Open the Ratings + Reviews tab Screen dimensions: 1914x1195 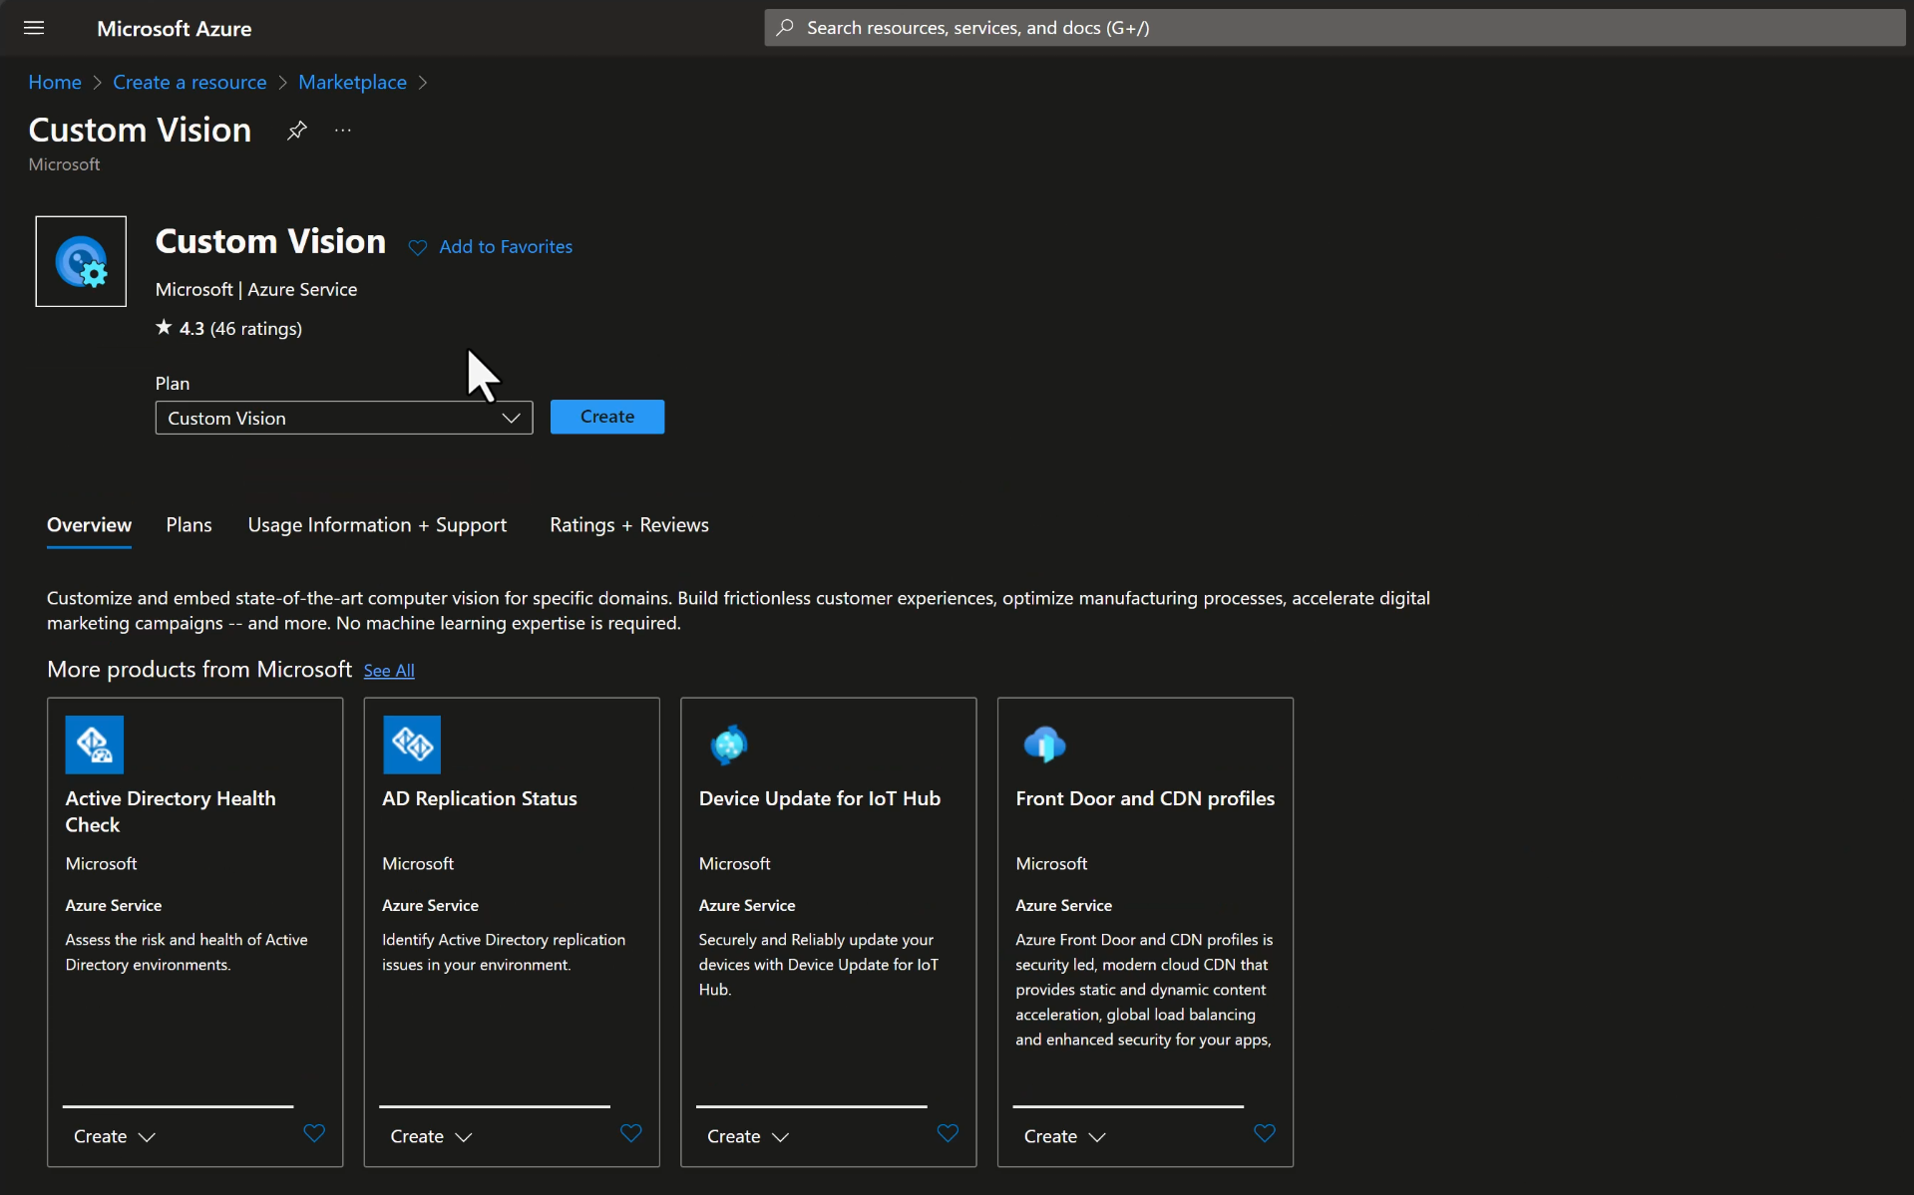628,525
